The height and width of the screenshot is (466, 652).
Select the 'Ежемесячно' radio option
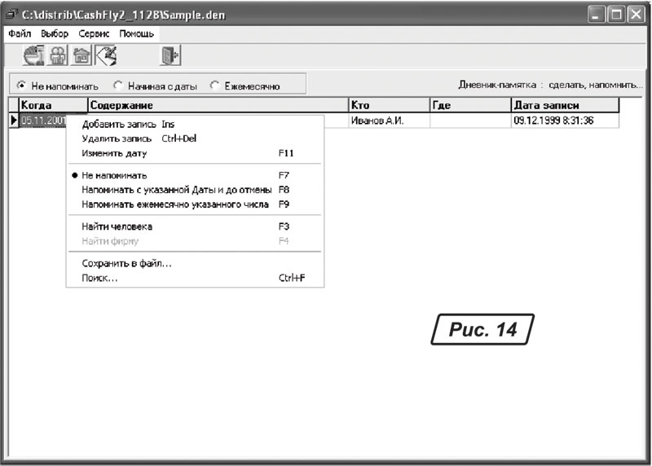[x=215, y=86]
